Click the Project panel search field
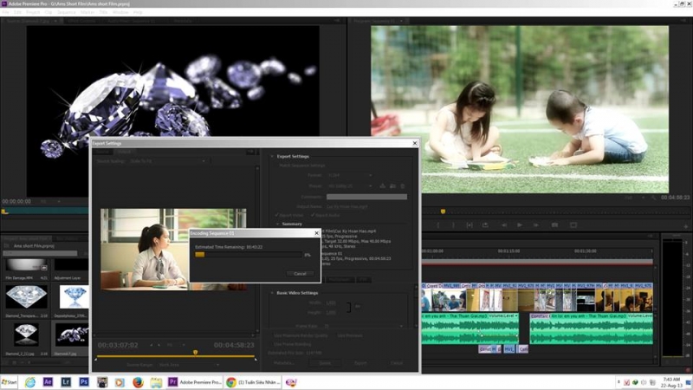The width and height of the screenshot is (693, 390). click(40, 253)
